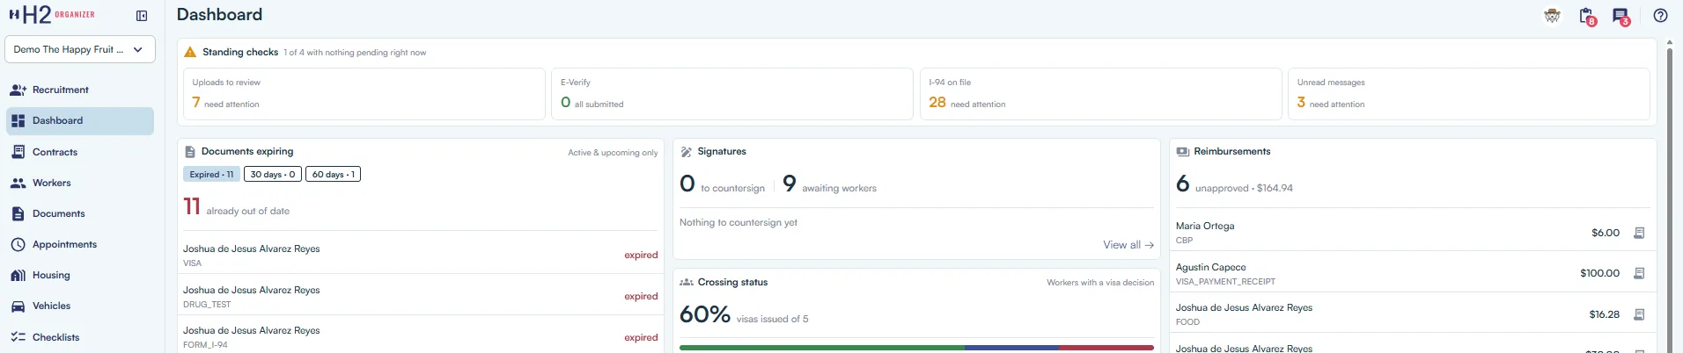Open receipt icon for Maria Ortega $6.00
The image size is (1683, 353).
[x=1639, y=233]
